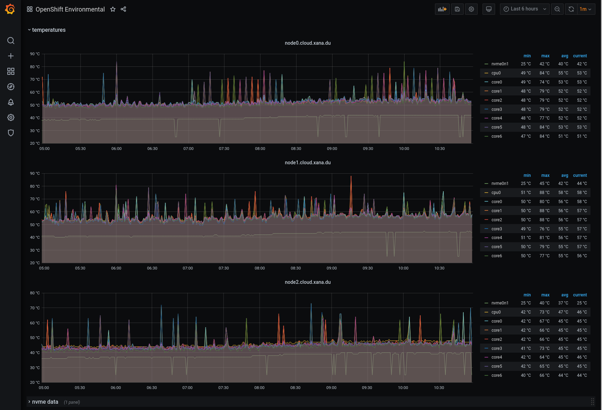Toggle core6 series in node2 legend
This screenshot has height=410, width=602.
coord(497,375)
